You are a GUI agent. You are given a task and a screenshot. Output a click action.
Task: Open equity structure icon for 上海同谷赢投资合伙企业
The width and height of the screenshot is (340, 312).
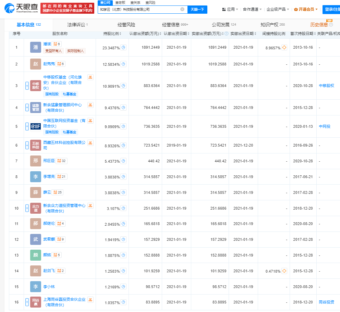[90, 300]
